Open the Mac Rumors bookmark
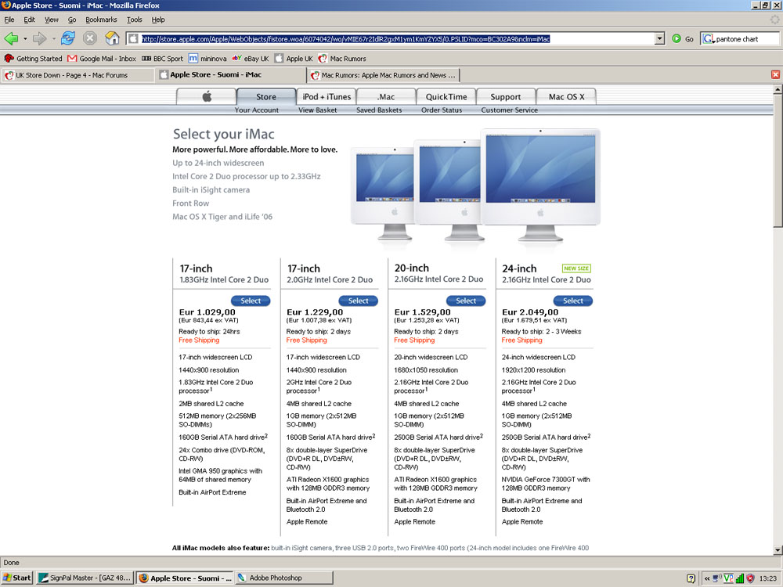 tap(342, 59)
